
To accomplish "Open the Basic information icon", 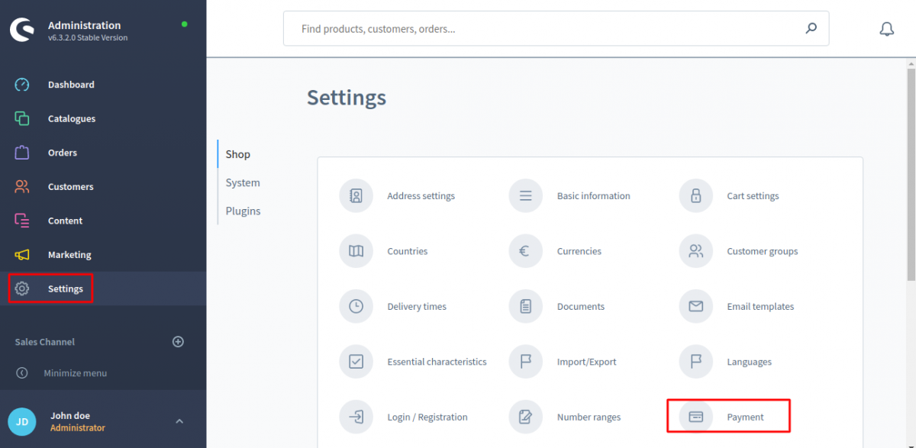I will tap(525, 196).
